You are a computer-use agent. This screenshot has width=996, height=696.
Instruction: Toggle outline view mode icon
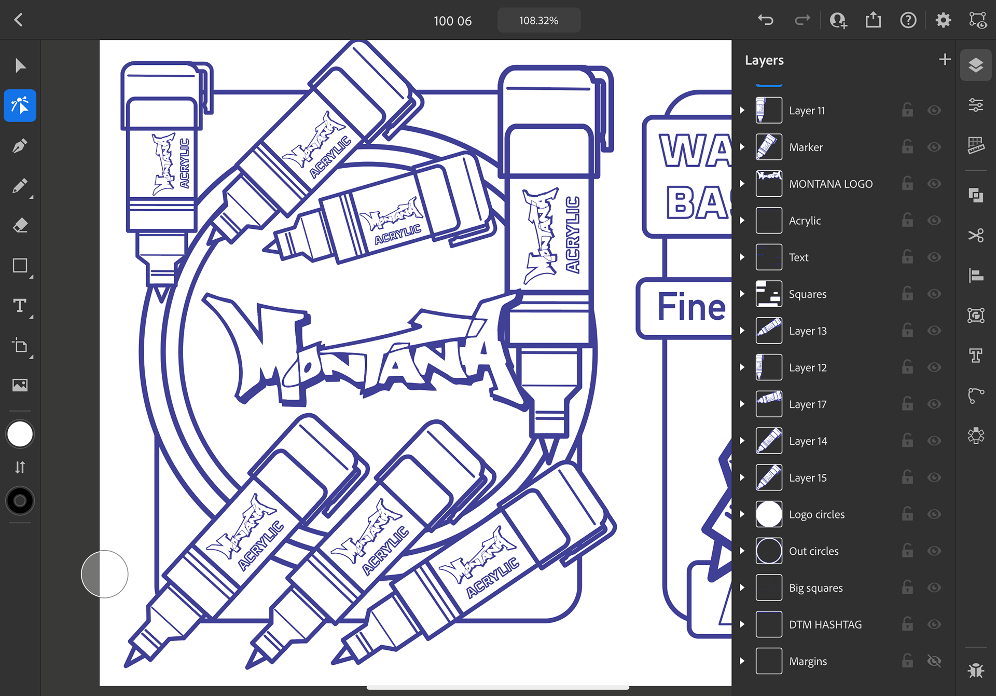[x=978, y=20]
